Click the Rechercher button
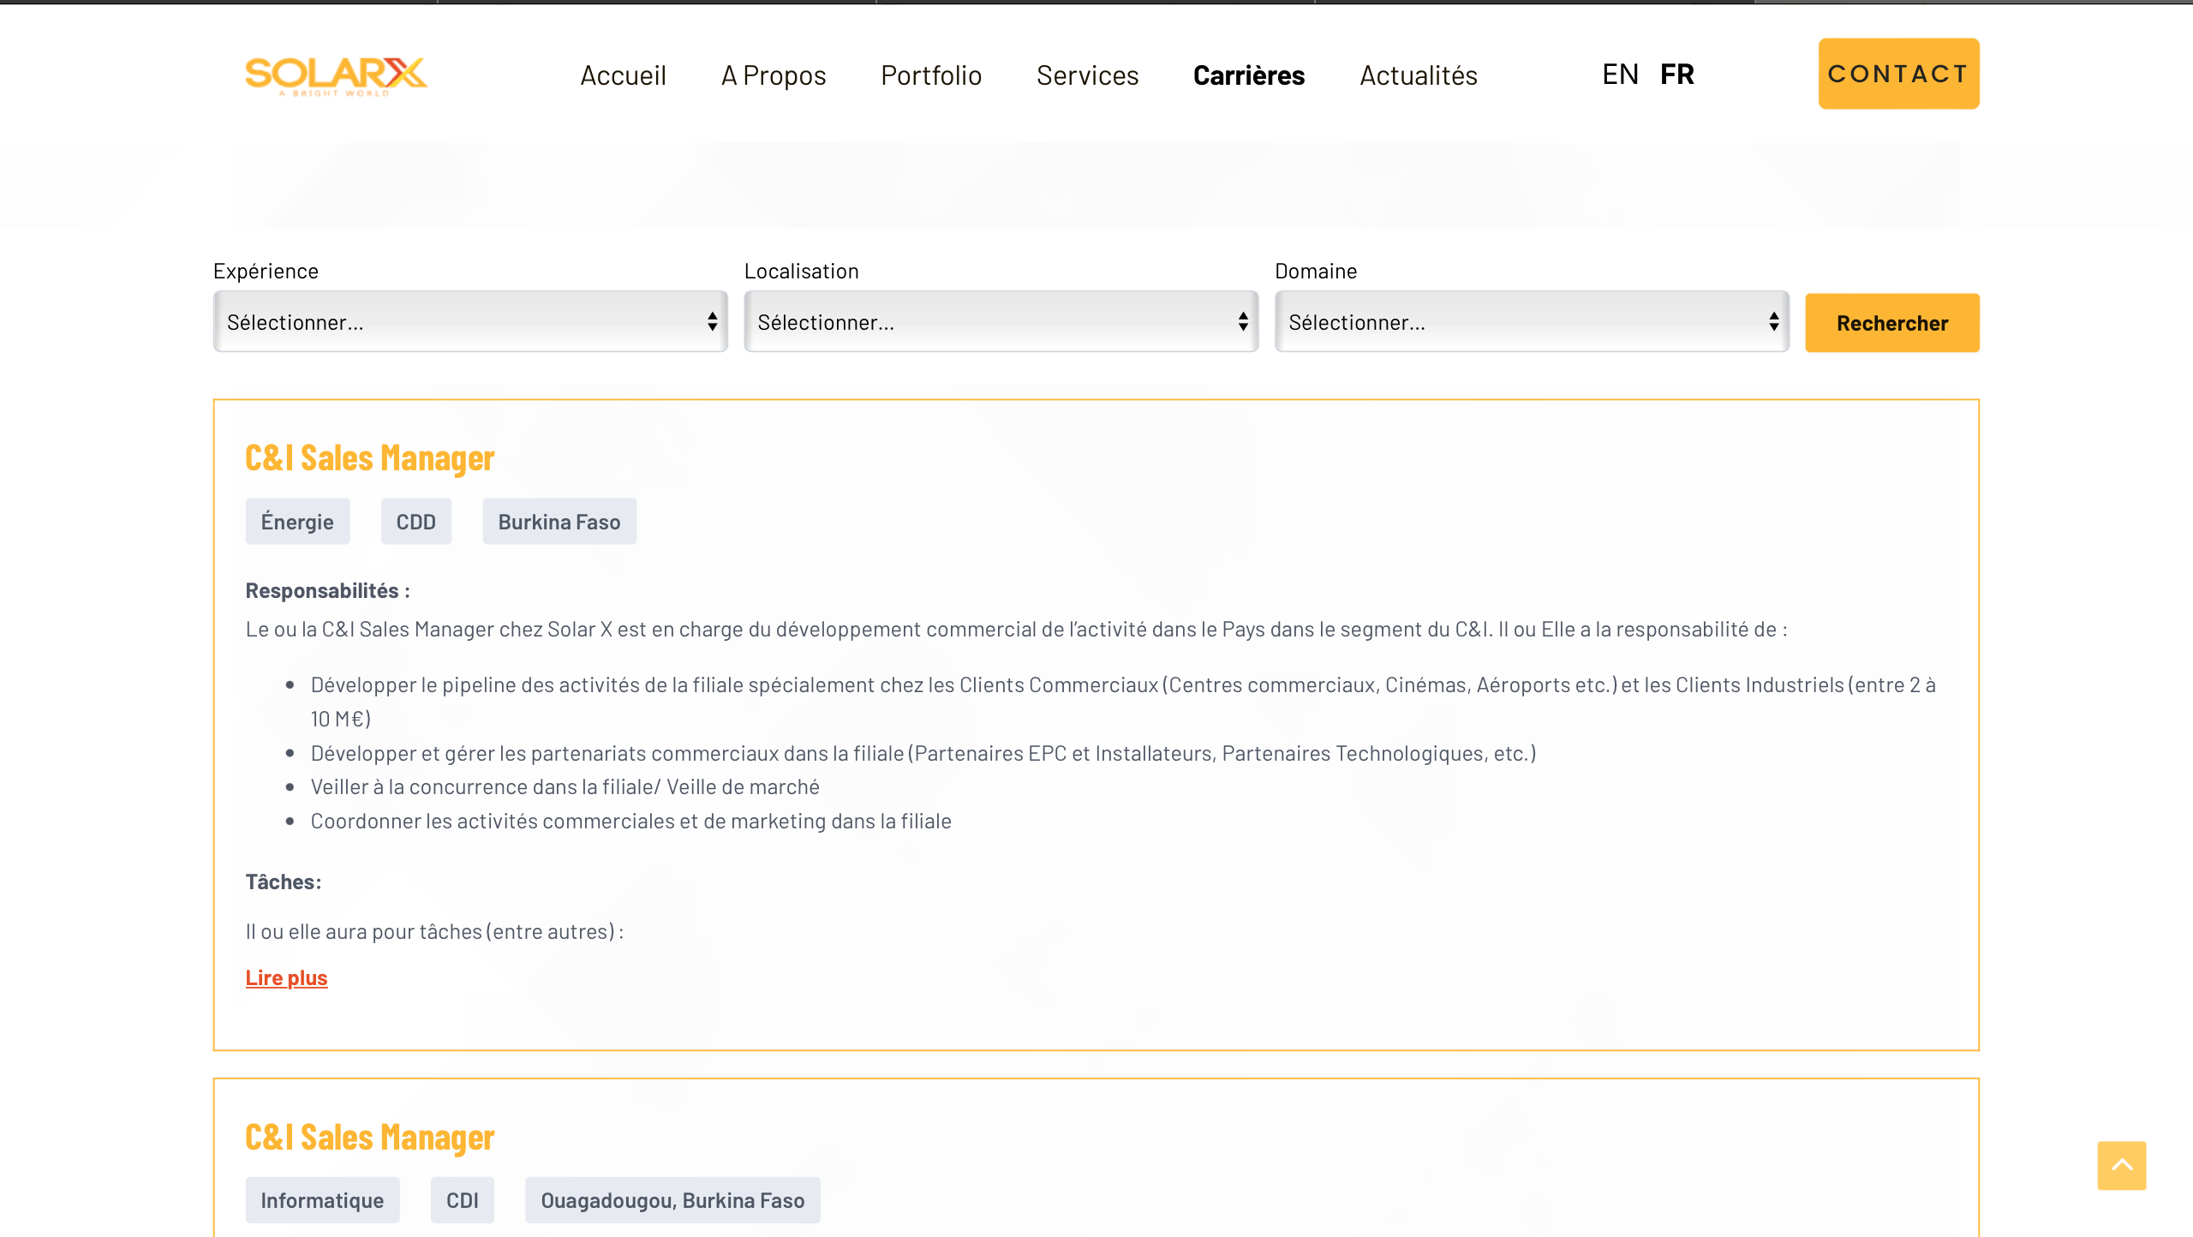 [1891, 323]
